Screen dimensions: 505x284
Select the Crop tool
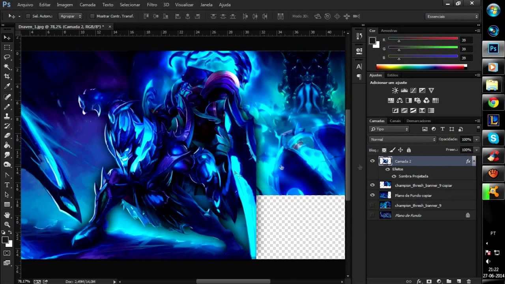click(7, 77)
